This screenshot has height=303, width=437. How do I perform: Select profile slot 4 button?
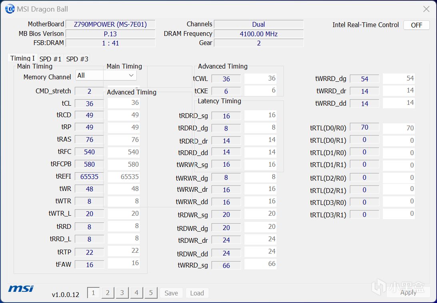137,293
